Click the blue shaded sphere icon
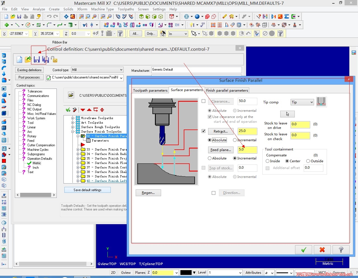 click(x=197, y=17)
